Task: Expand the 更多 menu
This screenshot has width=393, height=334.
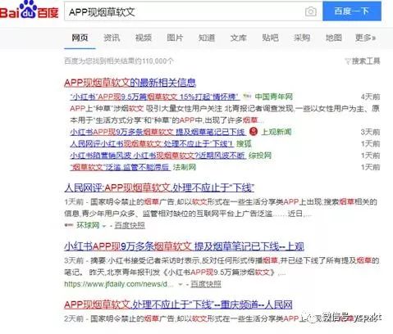Action: pyautogui.click(x=365, y=38)
